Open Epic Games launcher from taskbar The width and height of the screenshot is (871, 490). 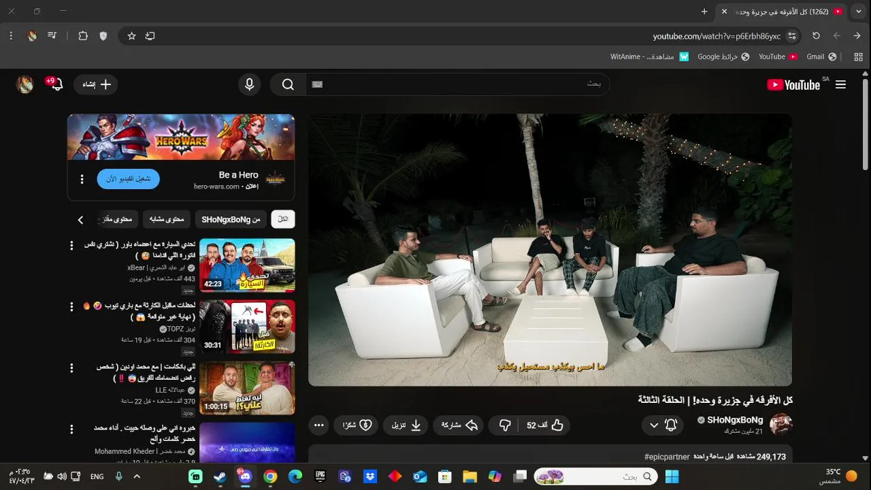click(x=320, y=476)
